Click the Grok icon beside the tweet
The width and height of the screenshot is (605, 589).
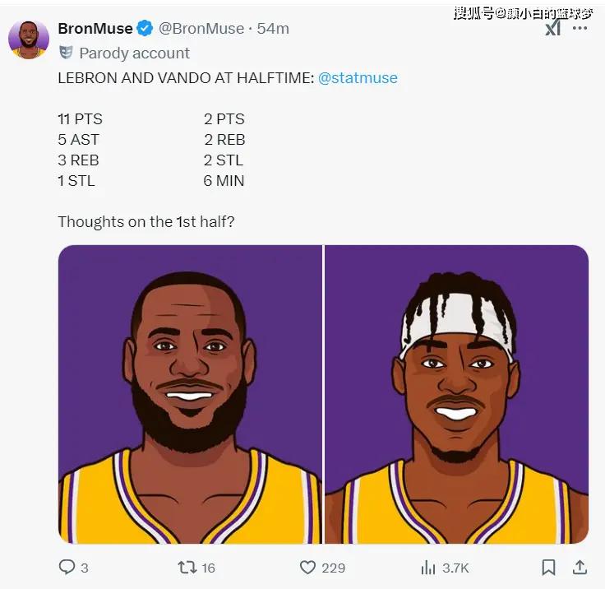553,28
